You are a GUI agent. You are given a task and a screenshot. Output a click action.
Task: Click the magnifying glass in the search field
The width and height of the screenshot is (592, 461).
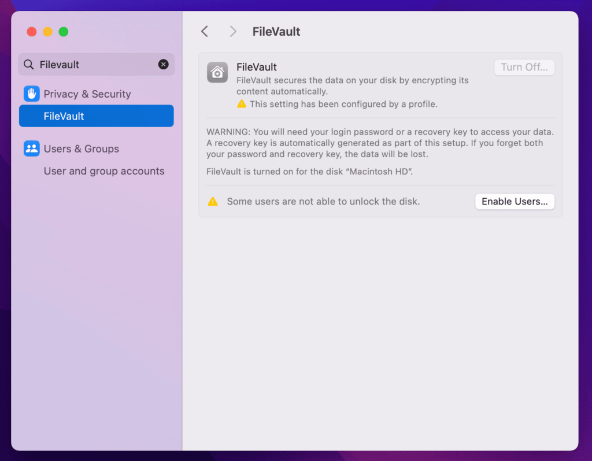pyautogui.click(x=28, y=64)
